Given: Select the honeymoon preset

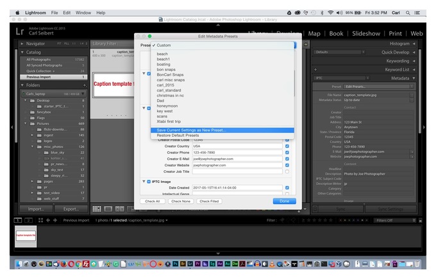Looking at the screenshot, I should (x=222, y=106).
